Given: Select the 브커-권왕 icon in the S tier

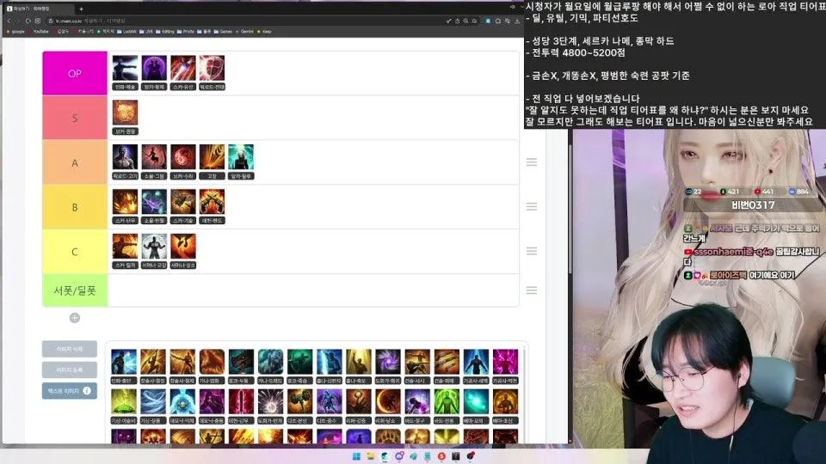Looking at the screenshot, I should (x=125, y=113).
